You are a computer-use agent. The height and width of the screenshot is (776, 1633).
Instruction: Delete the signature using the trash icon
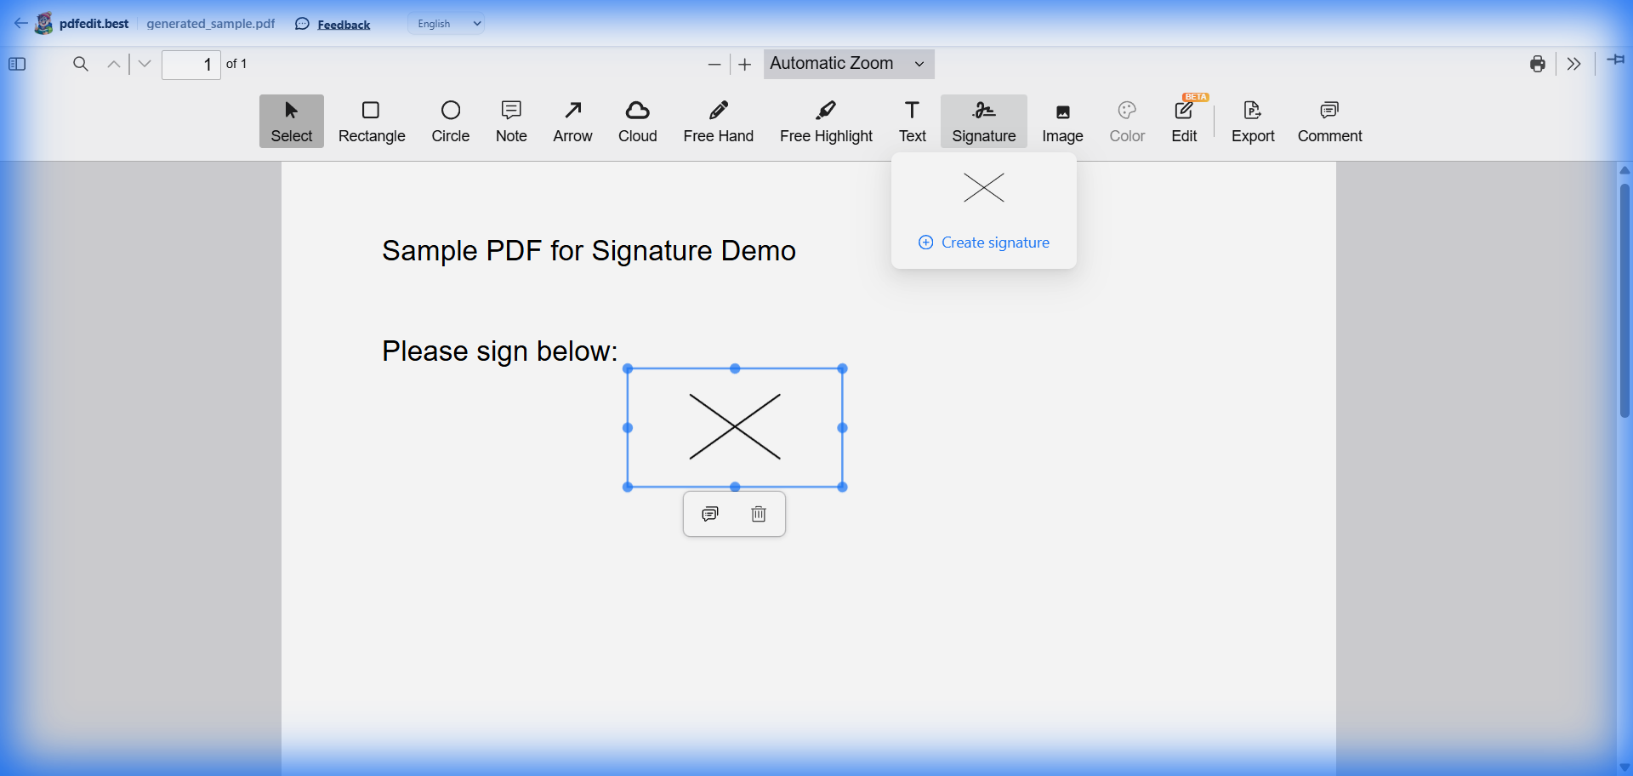tap(758, 513)
